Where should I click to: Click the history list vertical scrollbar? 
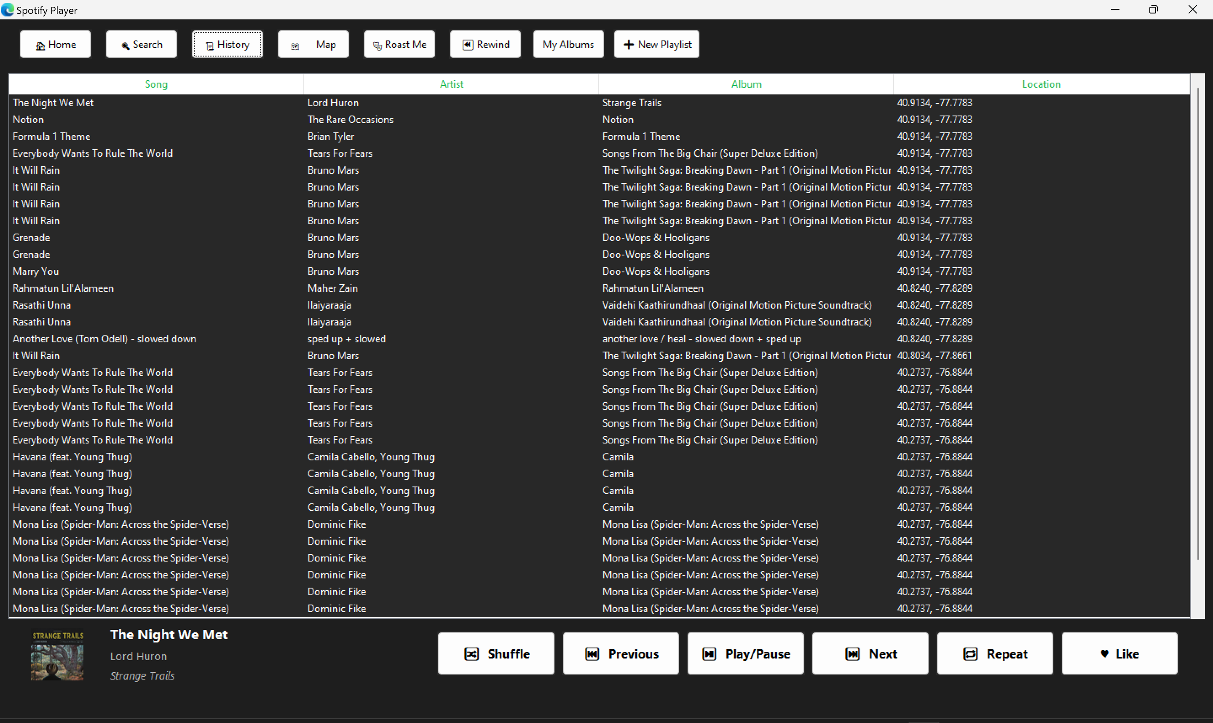pos(1197,322)
